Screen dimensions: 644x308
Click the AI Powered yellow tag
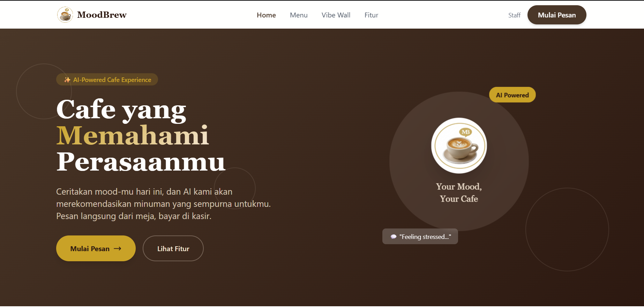(x=512, y=95)
